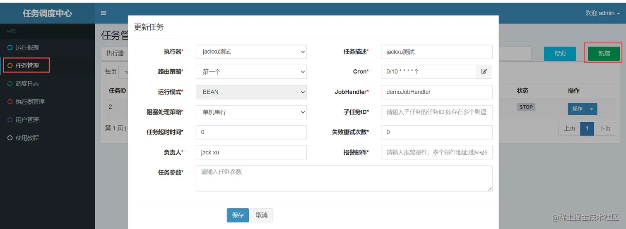This screenshot has height=229, width=626.
Task: Click the STOP status label
Action: (526, 107)
